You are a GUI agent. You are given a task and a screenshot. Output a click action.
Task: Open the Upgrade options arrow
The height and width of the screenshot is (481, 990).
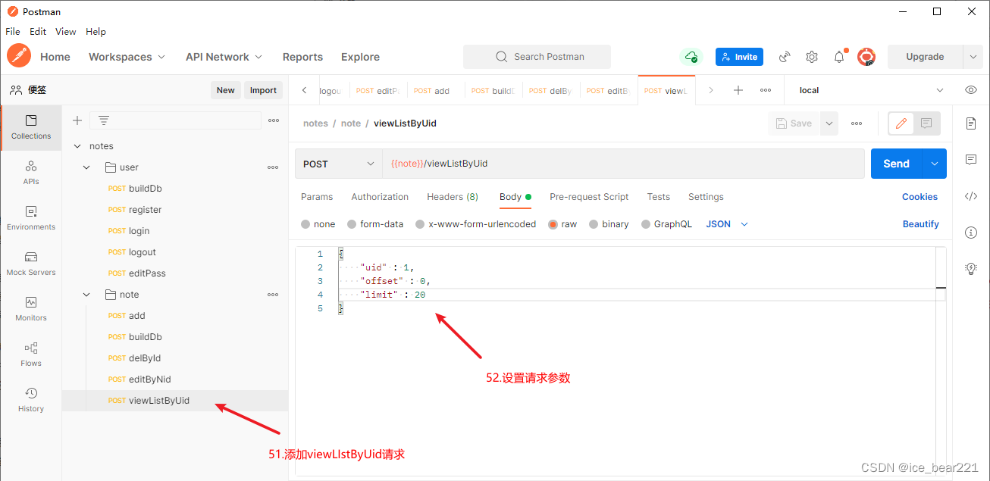pyautogui.click(x=973, y=57)
